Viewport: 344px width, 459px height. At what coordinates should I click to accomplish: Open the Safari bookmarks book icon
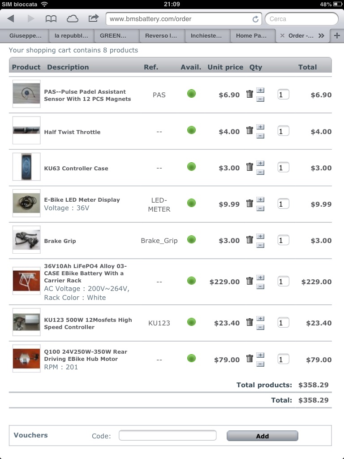pos(51,19)
